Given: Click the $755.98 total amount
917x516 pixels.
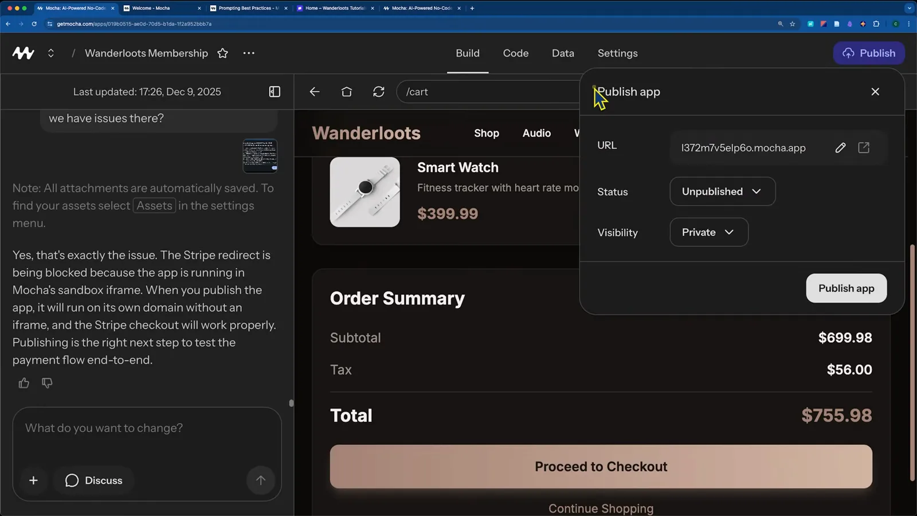Looking at the screenshot, I should pyautogui.click(x=836, y=416).
